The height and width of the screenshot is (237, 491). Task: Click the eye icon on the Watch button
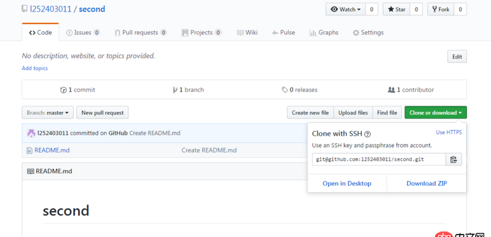pos(334,9)
